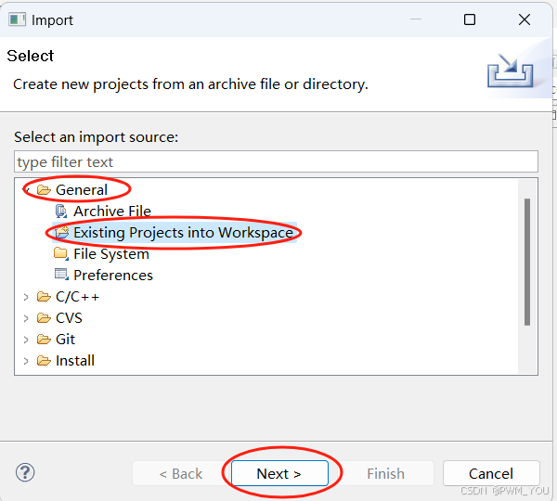This screenshot has width=557, height=501.
Task: Click the File System folder icon
Action: tap(60, 254)
